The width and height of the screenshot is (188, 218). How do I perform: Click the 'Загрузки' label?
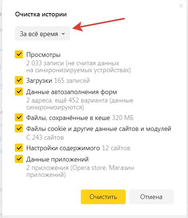pyautogui.click(x=39, y=81)
